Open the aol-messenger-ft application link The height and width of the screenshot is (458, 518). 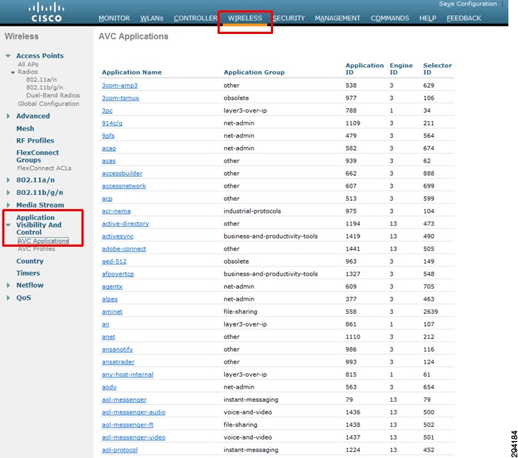coord(127,425)
